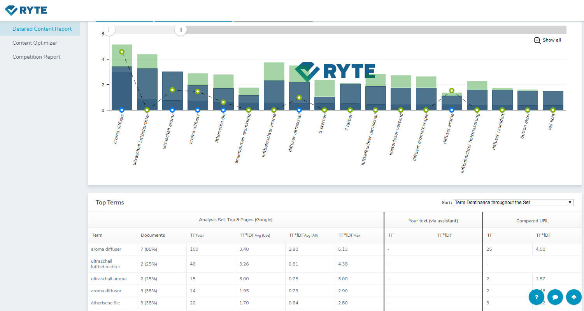This screenshot has height=311, width=584.
Task: Open the help question mark button
Action: 537,297
